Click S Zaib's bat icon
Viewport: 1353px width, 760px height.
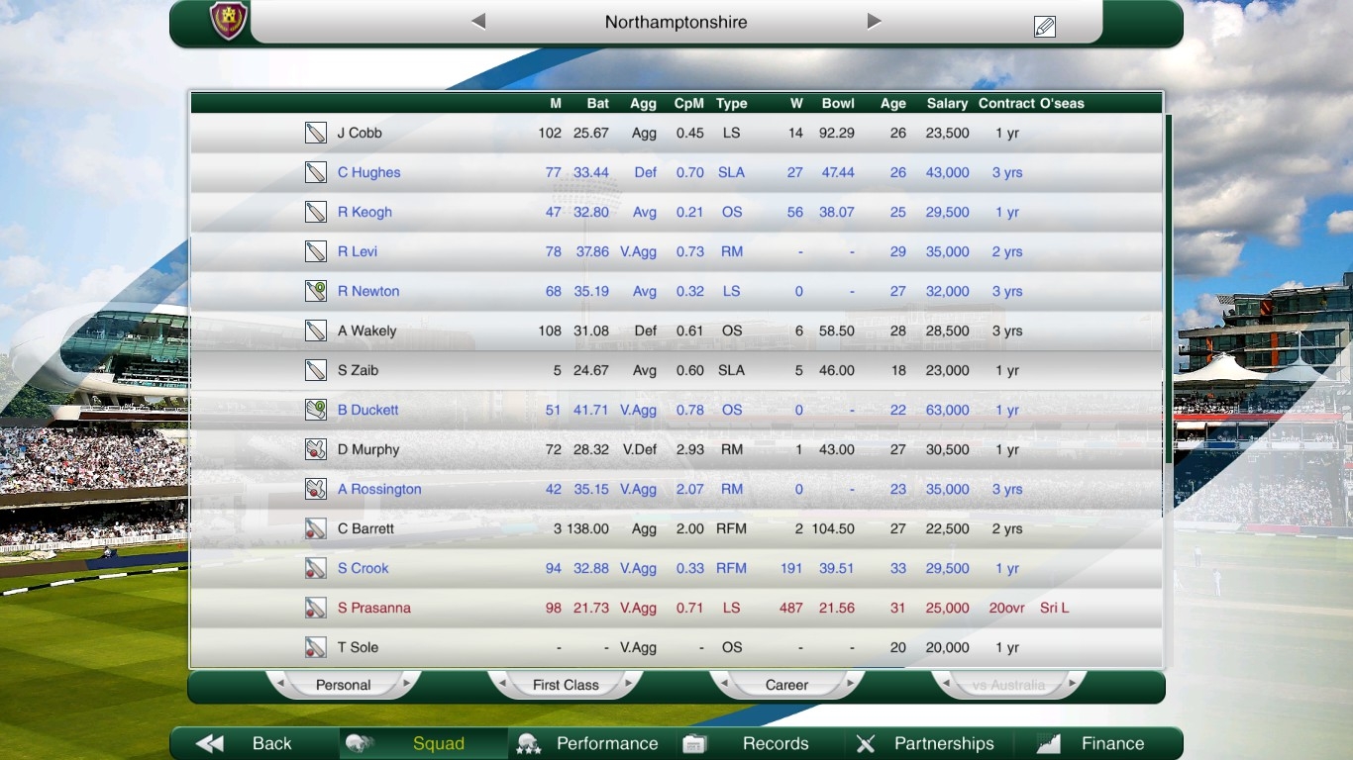tap(316, 370)
